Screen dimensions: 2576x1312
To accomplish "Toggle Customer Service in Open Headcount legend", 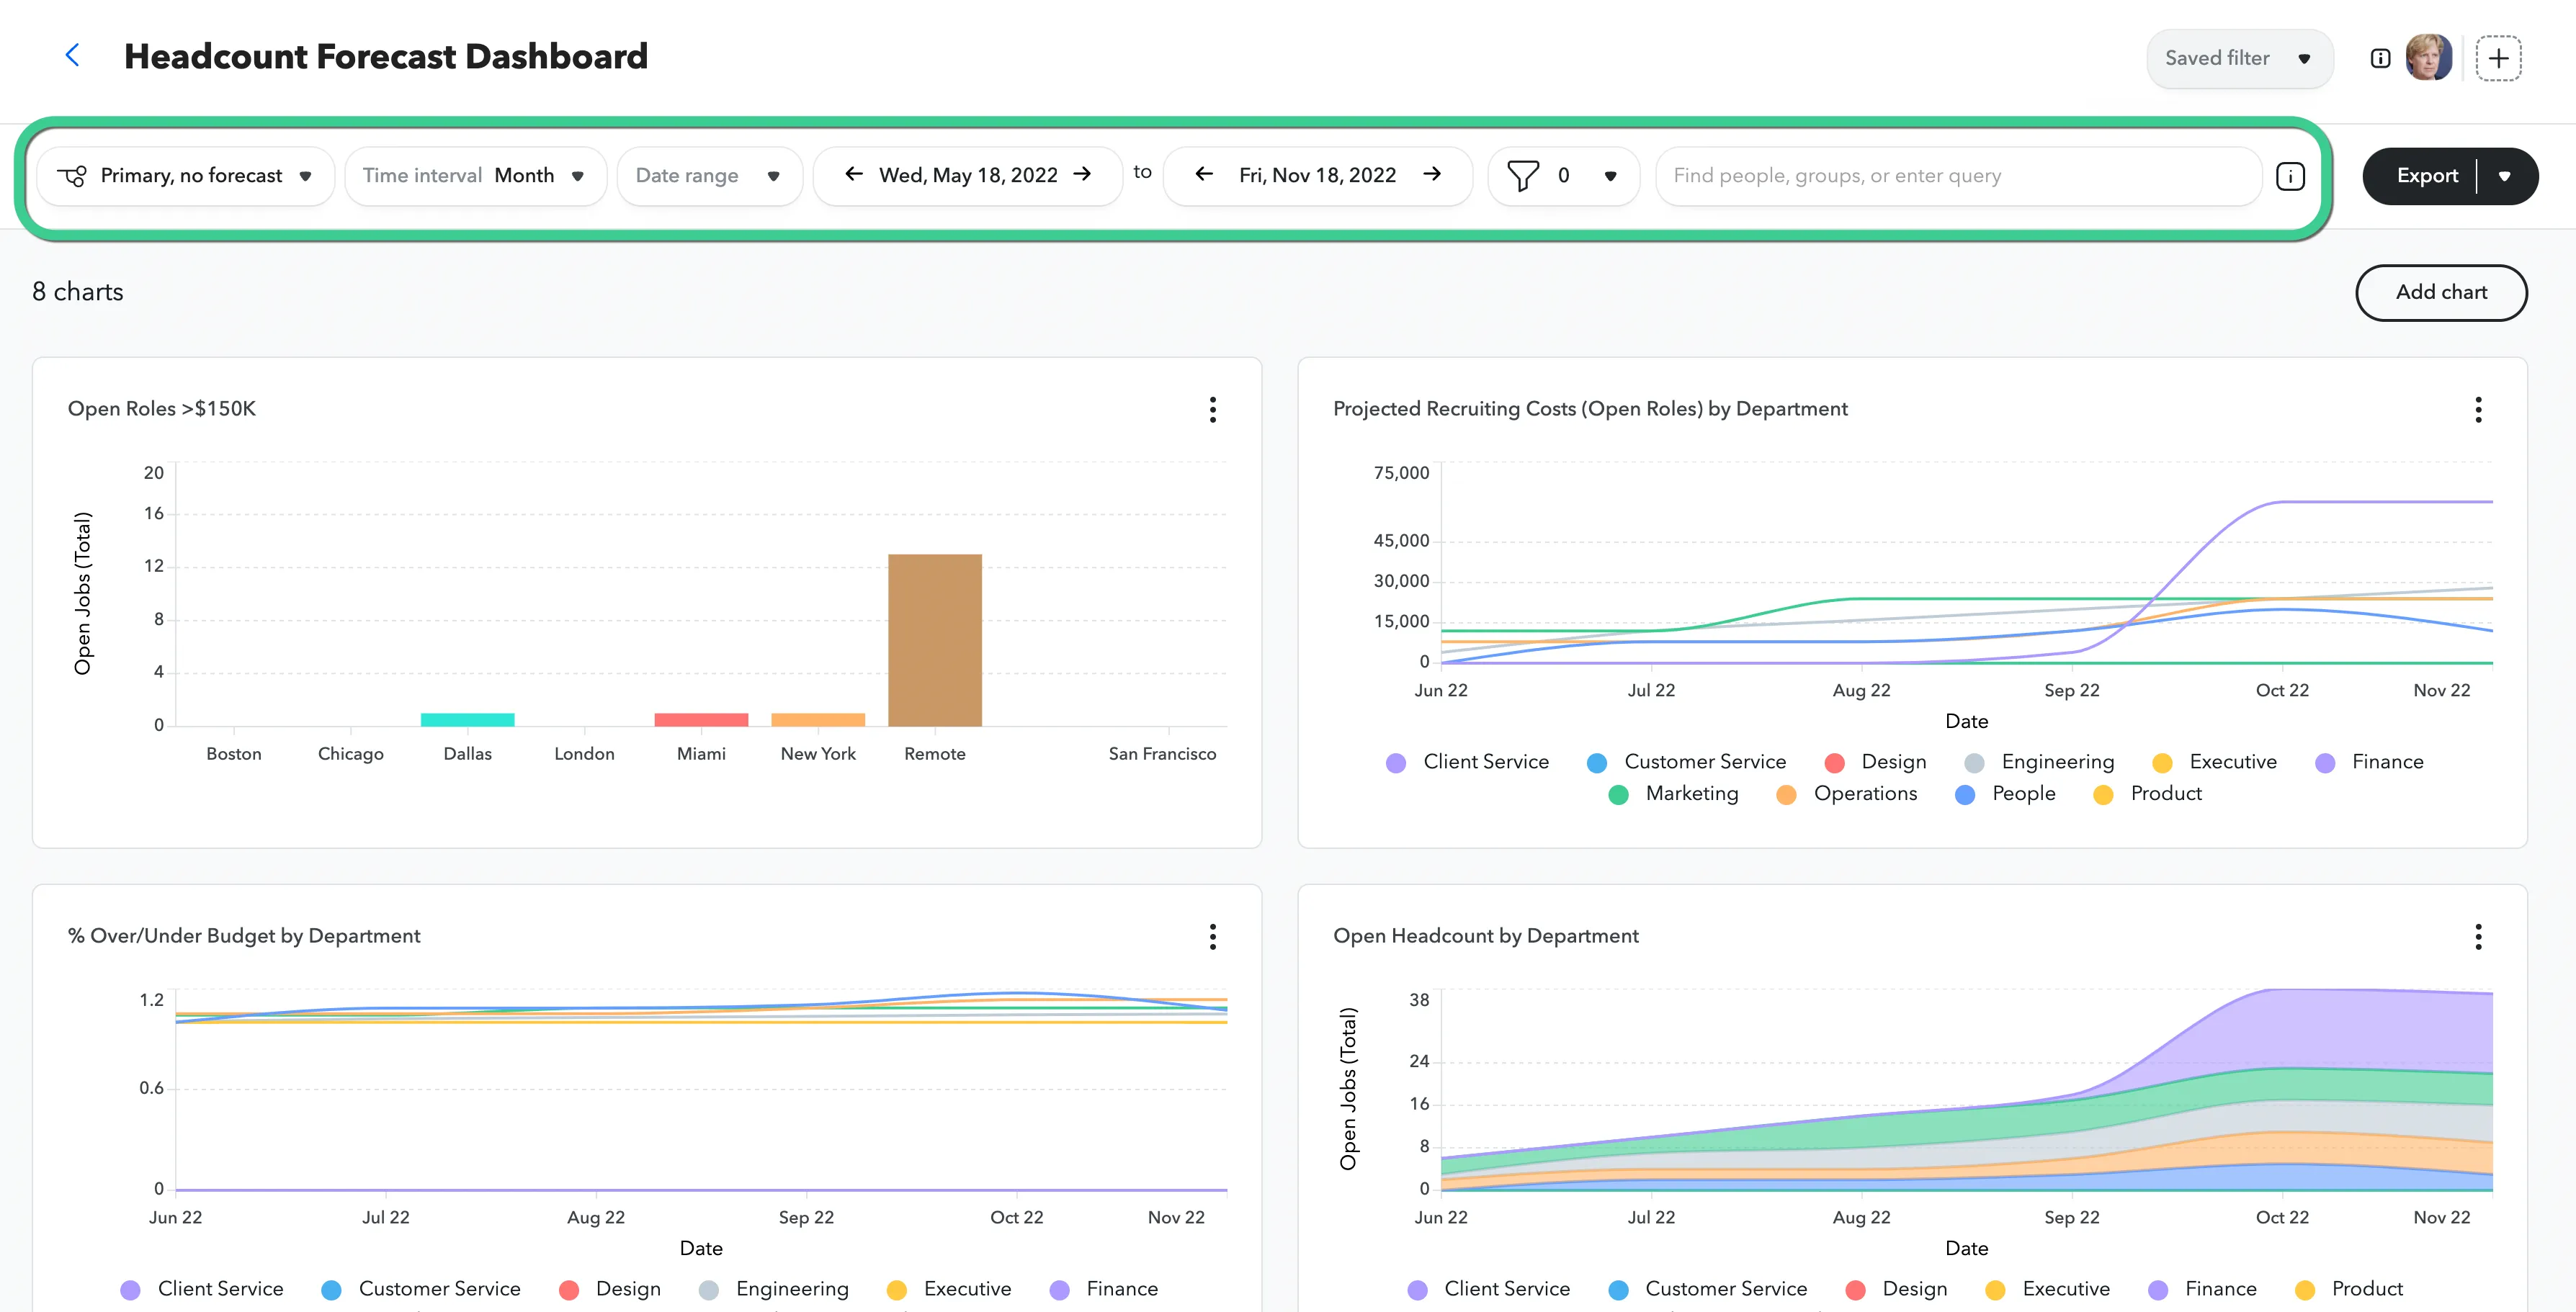I will [1708, 1289].
